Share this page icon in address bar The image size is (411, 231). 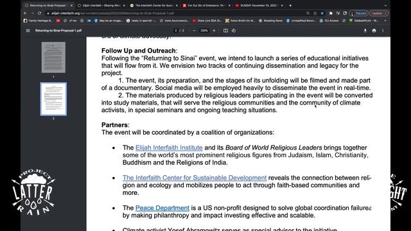[x=315, y=13]
